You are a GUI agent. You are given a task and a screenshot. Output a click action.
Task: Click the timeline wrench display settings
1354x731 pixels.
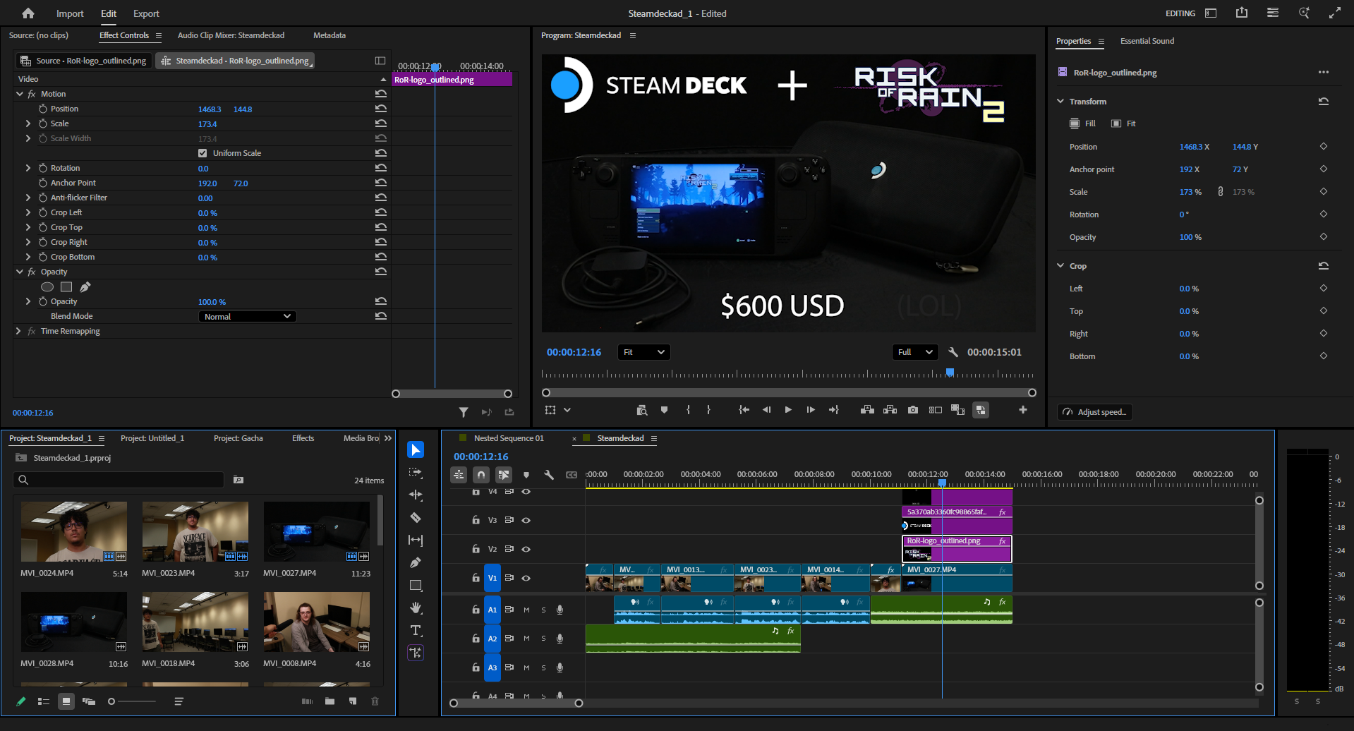[x=549, y=475]
